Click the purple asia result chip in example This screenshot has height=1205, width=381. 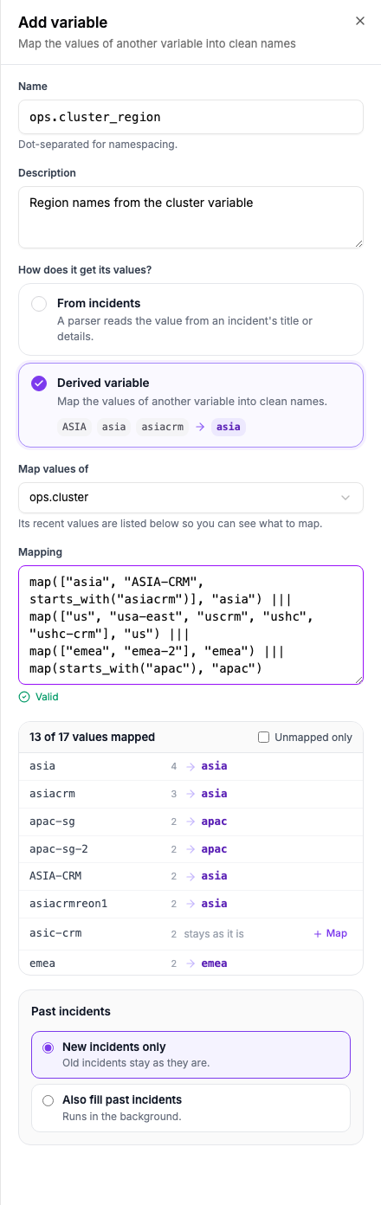coord(229,427)
